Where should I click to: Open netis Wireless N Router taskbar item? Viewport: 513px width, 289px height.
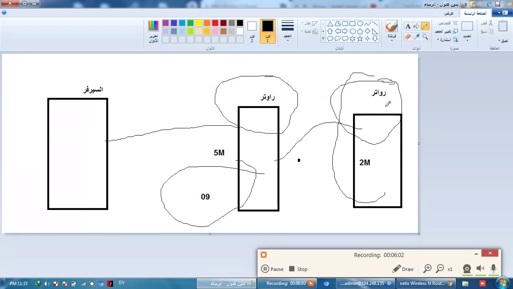tap(426, 283)
